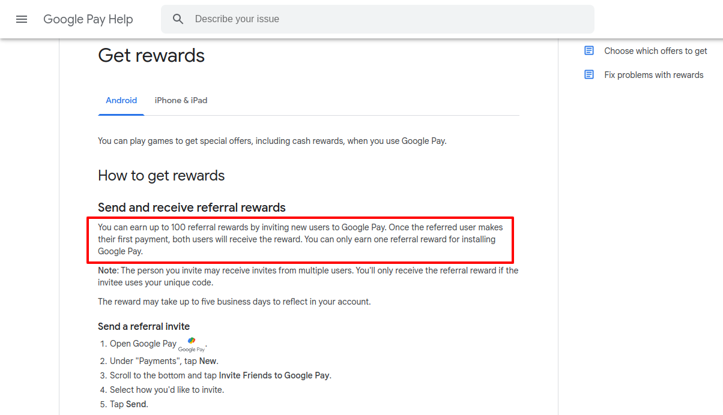Open the hamburger main menu

[x=22, y=19]
